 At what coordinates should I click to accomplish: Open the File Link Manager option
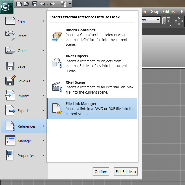click(x=92, y=108)
